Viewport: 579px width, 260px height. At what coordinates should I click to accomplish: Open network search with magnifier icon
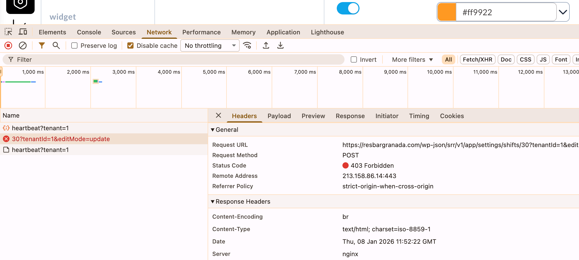coord(56,46)
